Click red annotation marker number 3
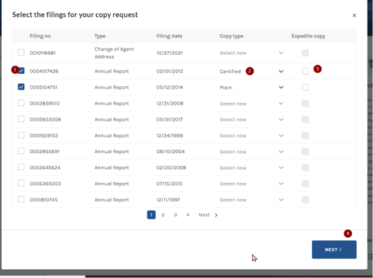Image resolution: width=373 pixels, height=278 pixels. (x=318, y=69)
